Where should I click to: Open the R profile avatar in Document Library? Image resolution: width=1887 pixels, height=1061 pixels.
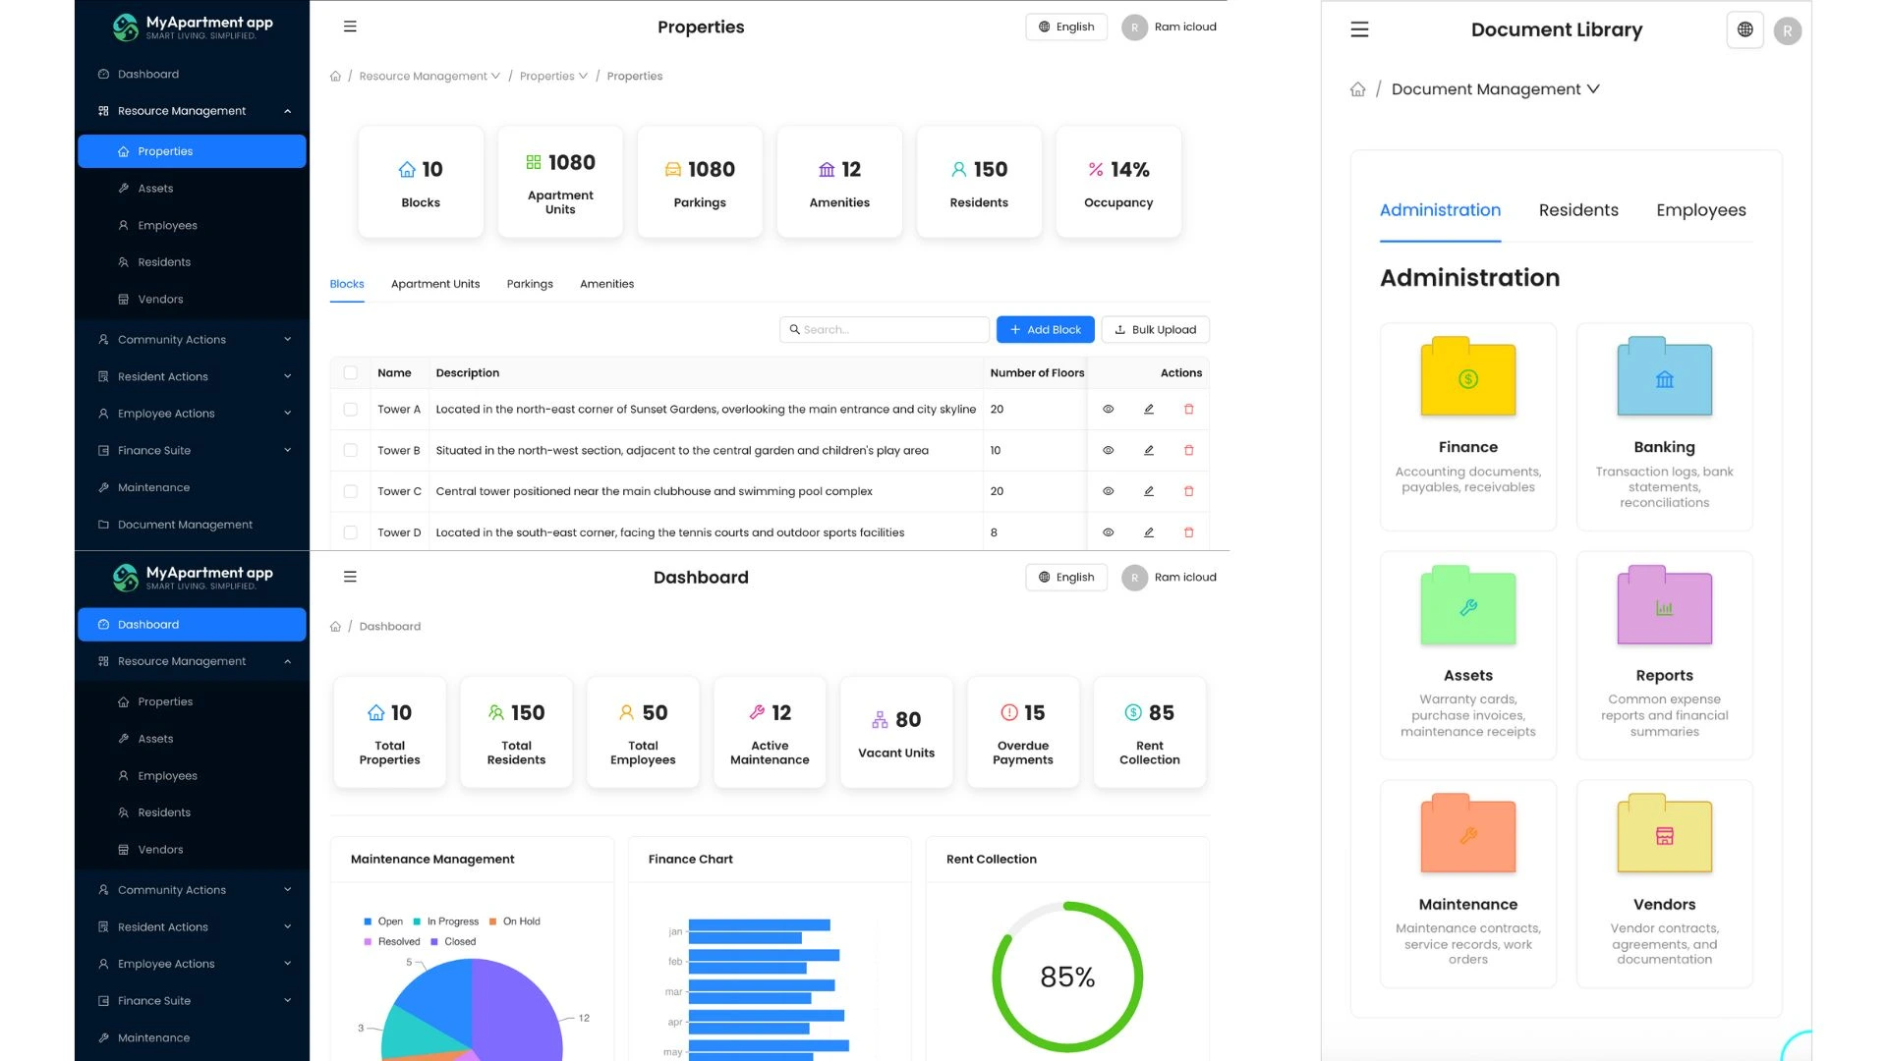pos(1788,30)
